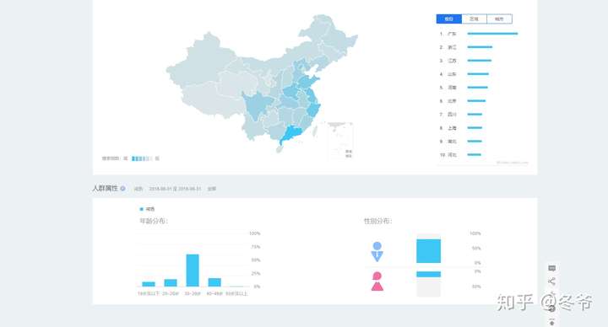Click the 四川 entry ranked seventh
608x327 pixels.
tap(452, 114)
